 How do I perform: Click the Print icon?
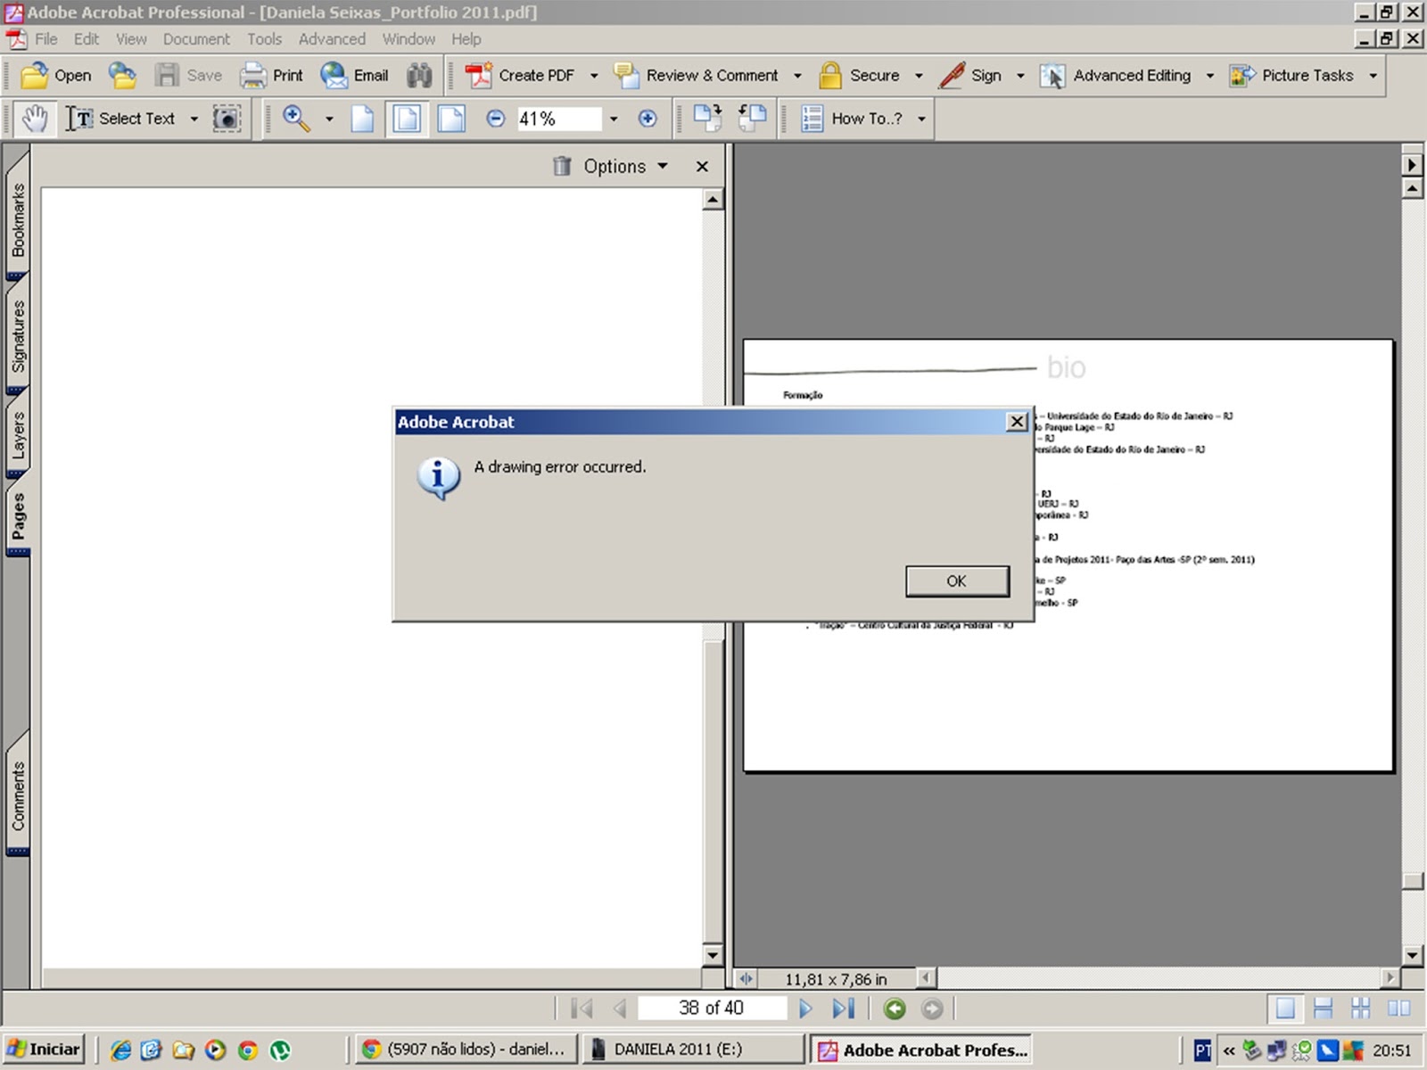coord(253,76)
